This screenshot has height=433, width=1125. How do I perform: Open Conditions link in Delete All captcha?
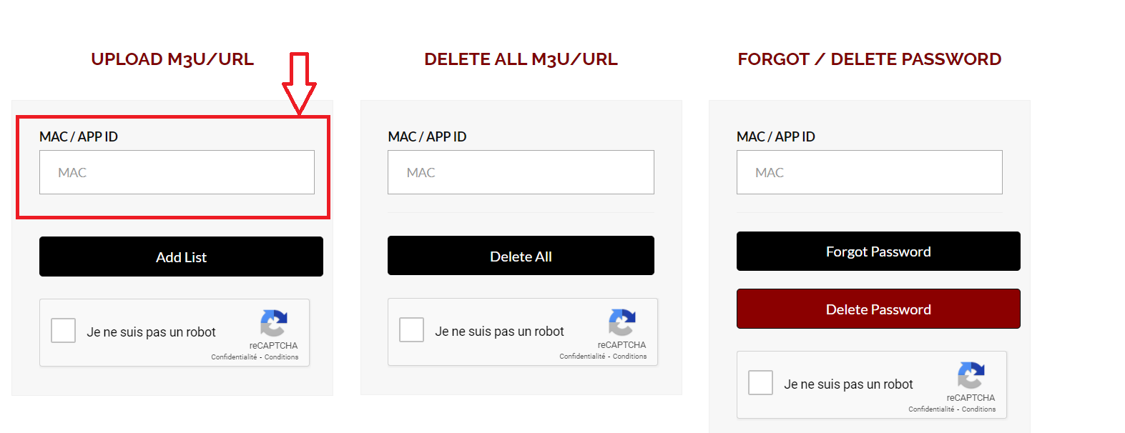pyautogui.click(x=630, y=357)
